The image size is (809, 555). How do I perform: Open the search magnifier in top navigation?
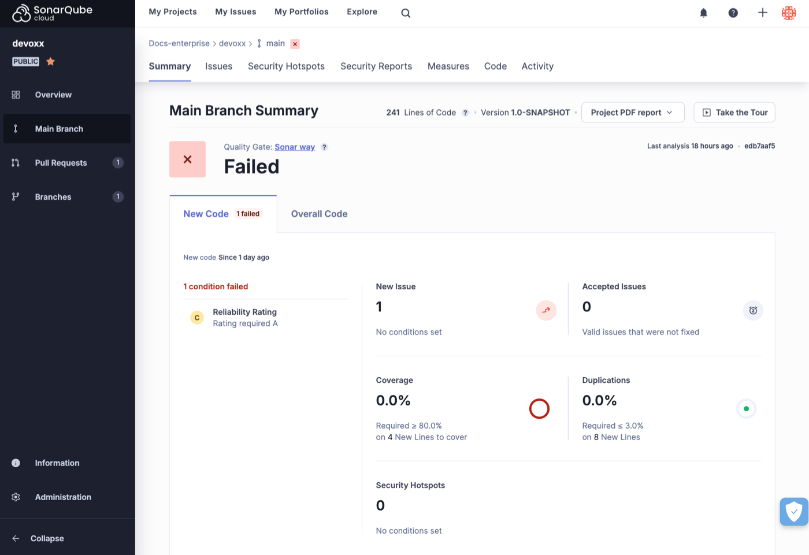(x=405, y=12)
